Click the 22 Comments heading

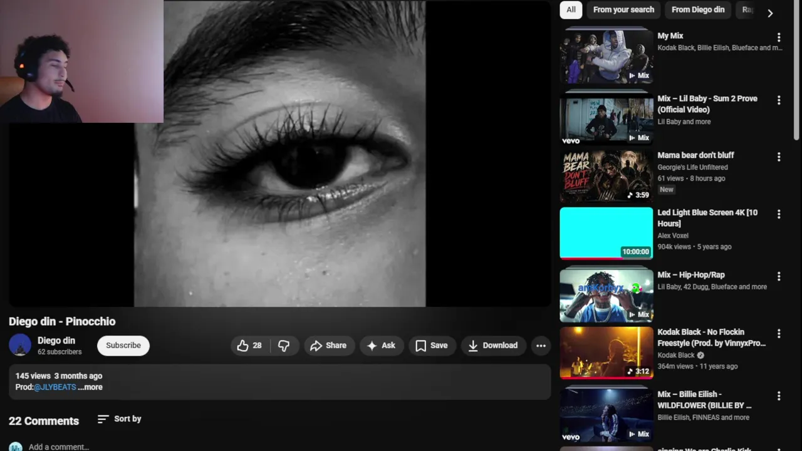(44, 421)
